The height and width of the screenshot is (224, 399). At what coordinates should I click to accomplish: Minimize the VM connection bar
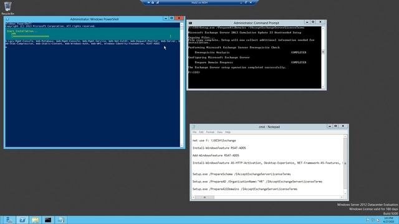tap(241, 2)
